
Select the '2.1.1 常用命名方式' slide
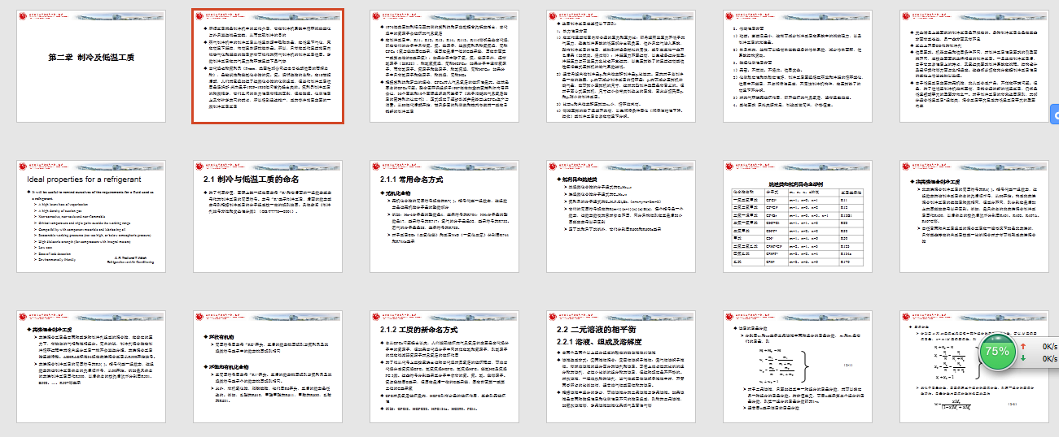tap(444, 217)
